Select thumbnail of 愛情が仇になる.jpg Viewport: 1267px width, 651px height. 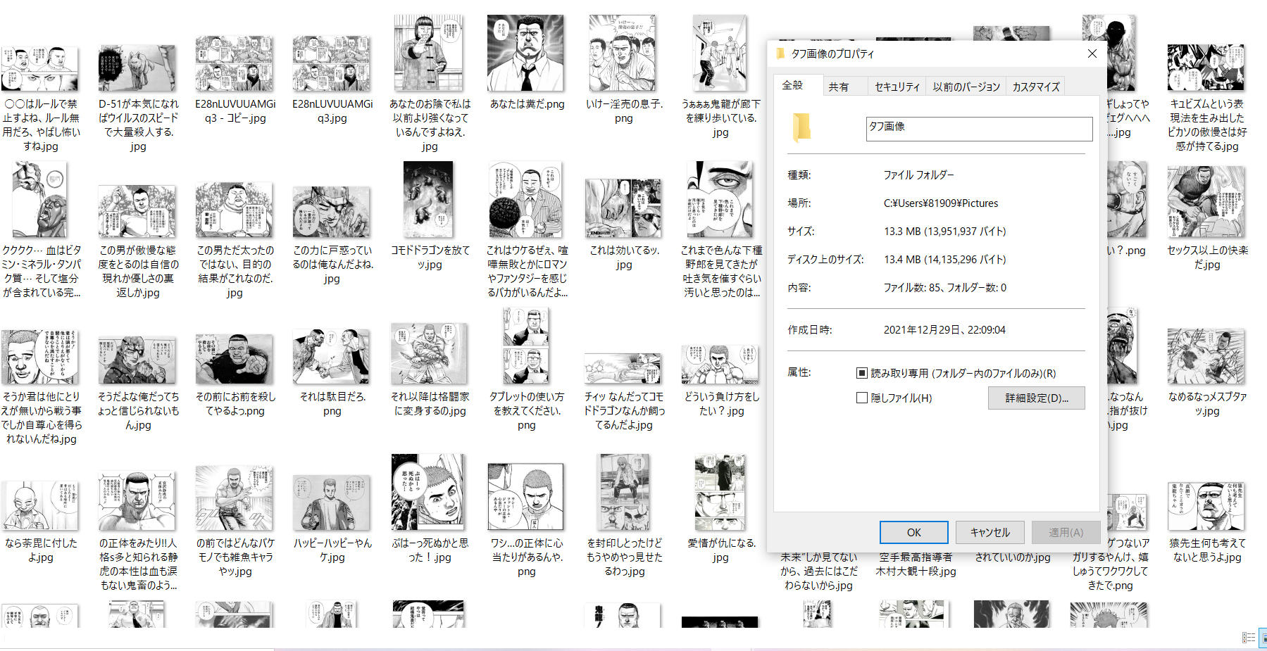click(720, 492)
